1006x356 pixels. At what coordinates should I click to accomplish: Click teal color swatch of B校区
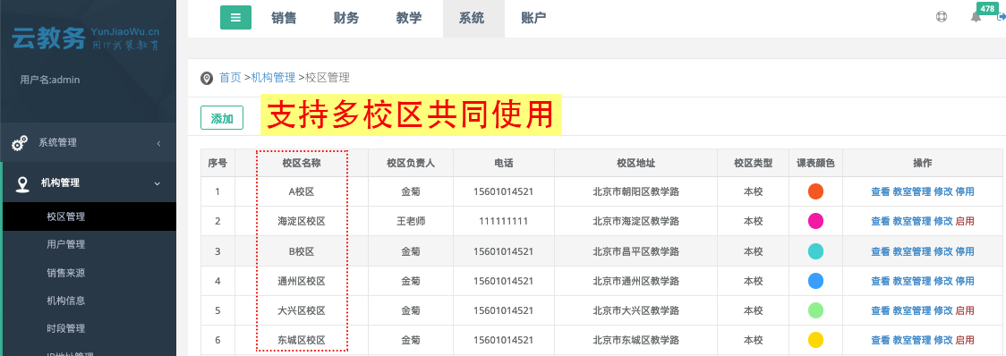pos(815,250)
